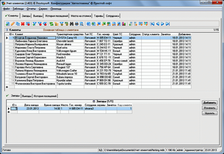The image size is (224, 154).
Task: Select the Volkswagen Crafter cell
Action: tap(70, 71)
